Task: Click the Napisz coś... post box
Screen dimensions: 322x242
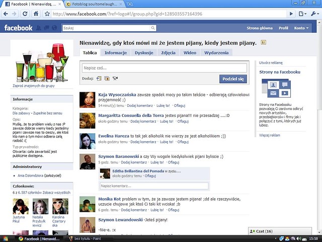Action: pyautogui.click(x=165, y=68)
